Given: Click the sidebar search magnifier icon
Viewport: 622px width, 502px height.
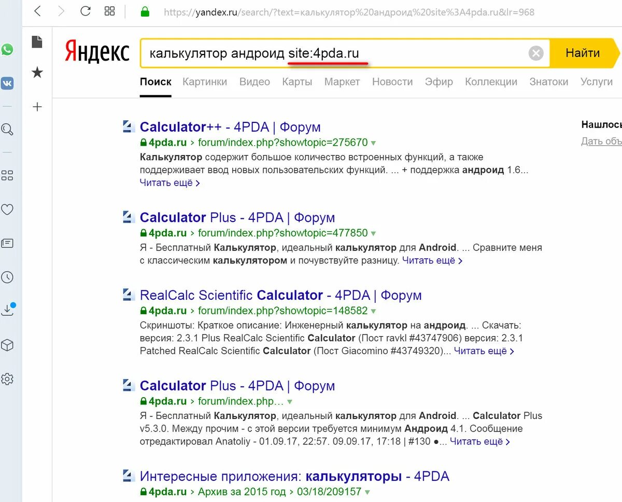Looking at the screenshot, I should click(7, 129).
